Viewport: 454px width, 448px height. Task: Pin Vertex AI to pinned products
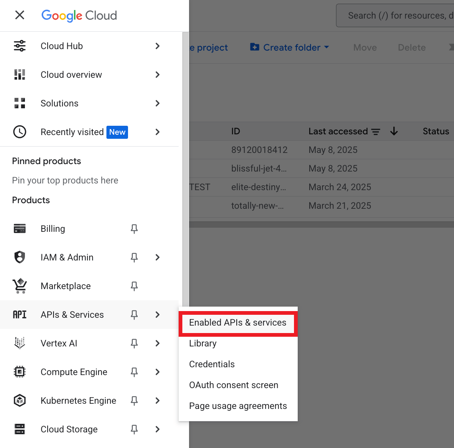tap(134, 343)
